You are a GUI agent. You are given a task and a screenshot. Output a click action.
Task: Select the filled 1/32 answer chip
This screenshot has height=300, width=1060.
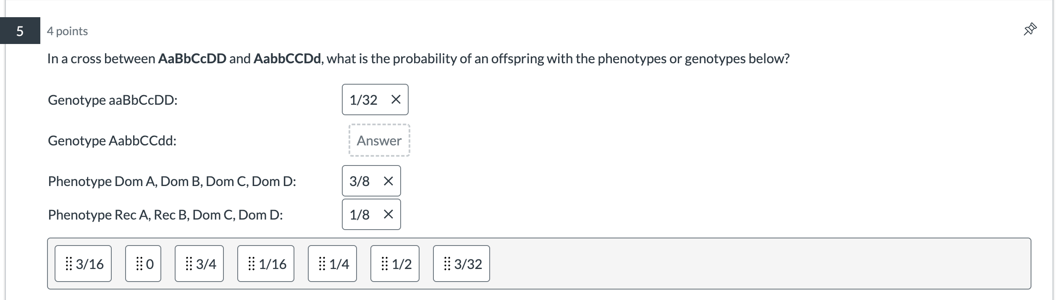click(364, 100)
